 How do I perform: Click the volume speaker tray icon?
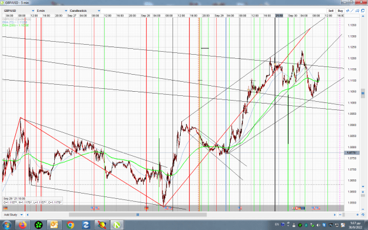[318, 225]
